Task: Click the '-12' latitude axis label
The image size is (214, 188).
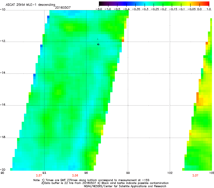Action: [x=3, y=41]
